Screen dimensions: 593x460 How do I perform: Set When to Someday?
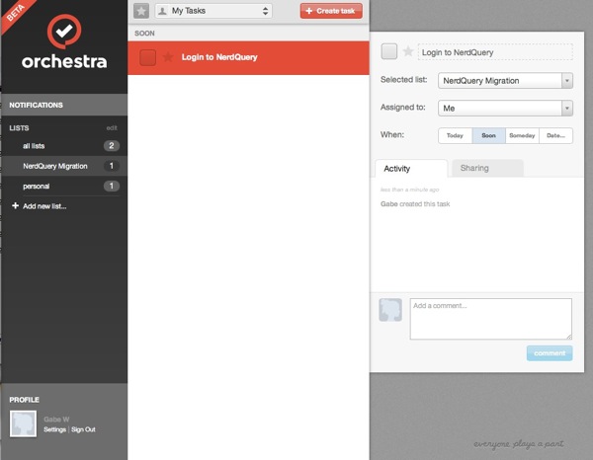coord(522,135)
